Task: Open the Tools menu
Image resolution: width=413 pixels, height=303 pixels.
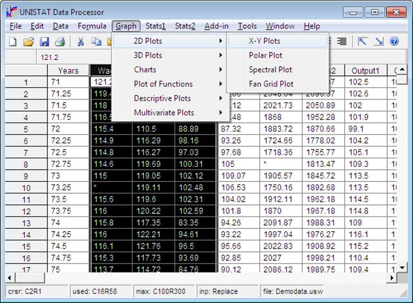Action: pyautogui.click(x=247, y=26)
